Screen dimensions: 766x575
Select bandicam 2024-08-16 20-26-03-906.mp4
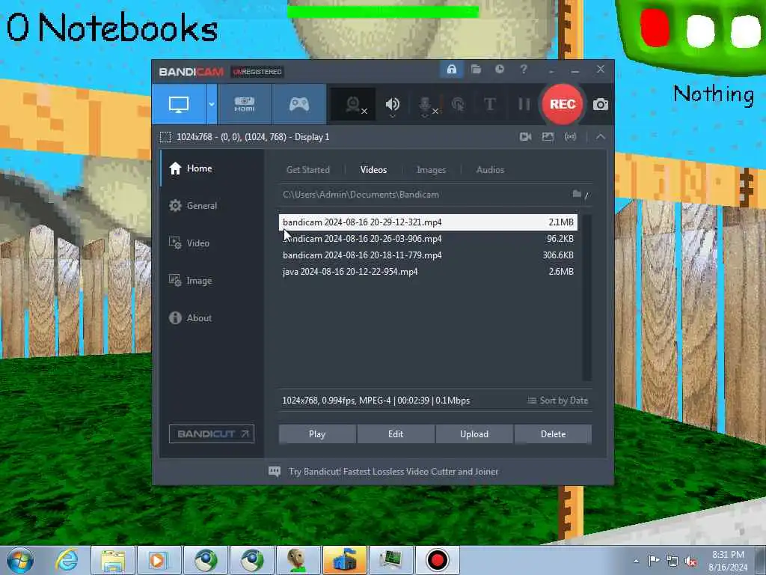(x=428, y=239)
